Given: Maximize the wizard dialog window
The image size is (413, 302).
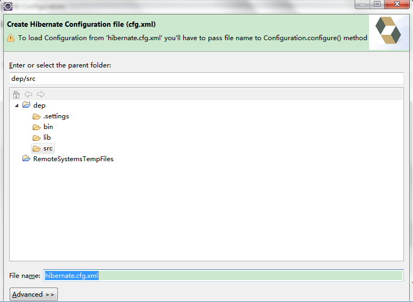Looking at the screenshot, I should point(377,4).
